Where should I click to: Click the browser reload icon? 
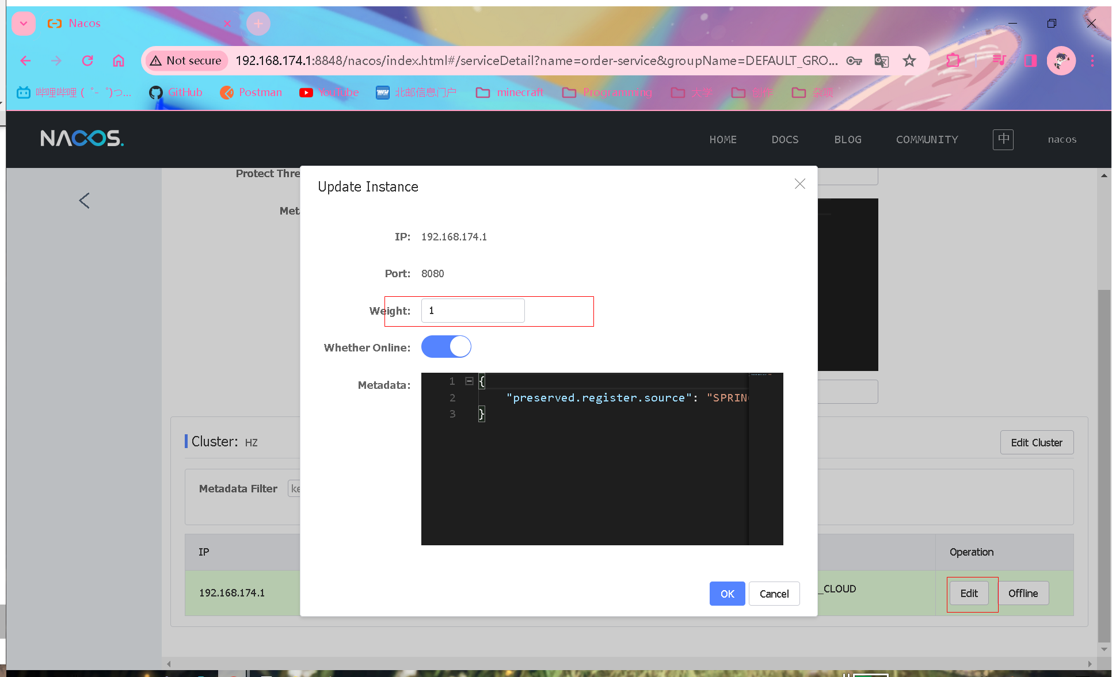tap(87, 60)
